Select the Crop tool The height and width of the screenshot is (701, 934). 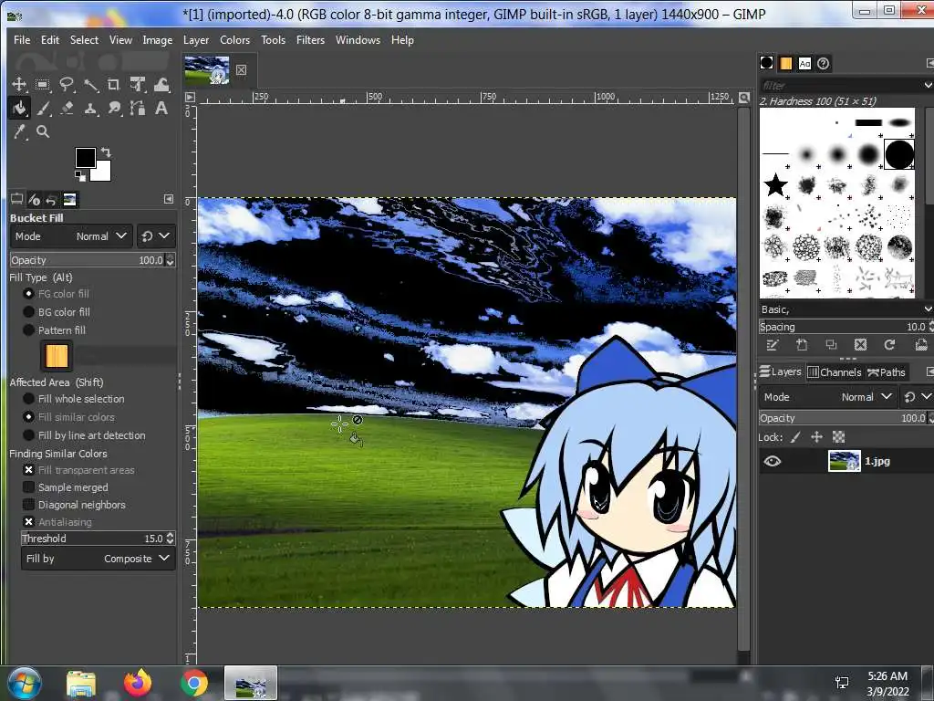(x=114, y=85)
